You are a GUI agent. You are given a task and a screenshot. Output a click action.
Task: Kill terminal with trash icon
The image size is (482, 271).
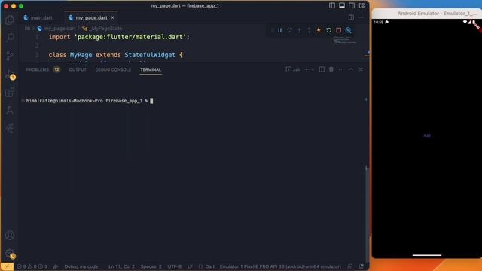[x=331, y=69]
